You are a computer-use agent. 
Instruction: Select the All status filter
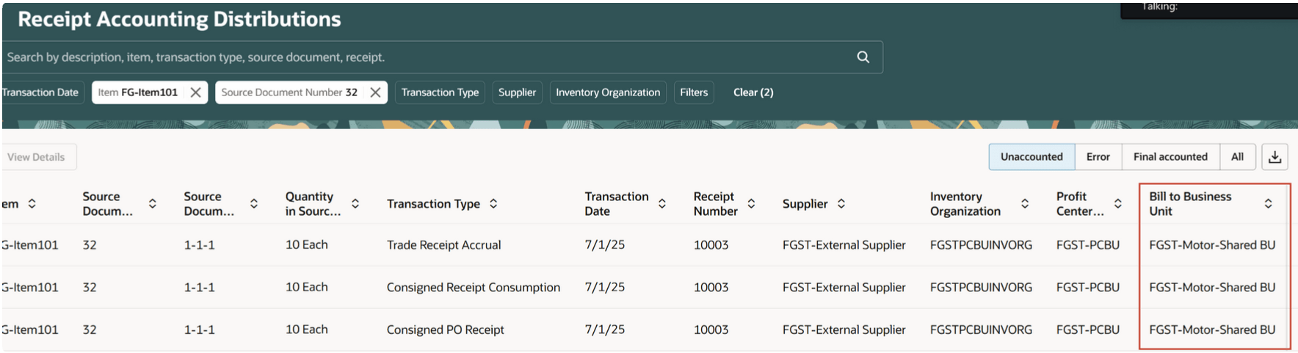pyautogui.click(x=1237, y=157)
